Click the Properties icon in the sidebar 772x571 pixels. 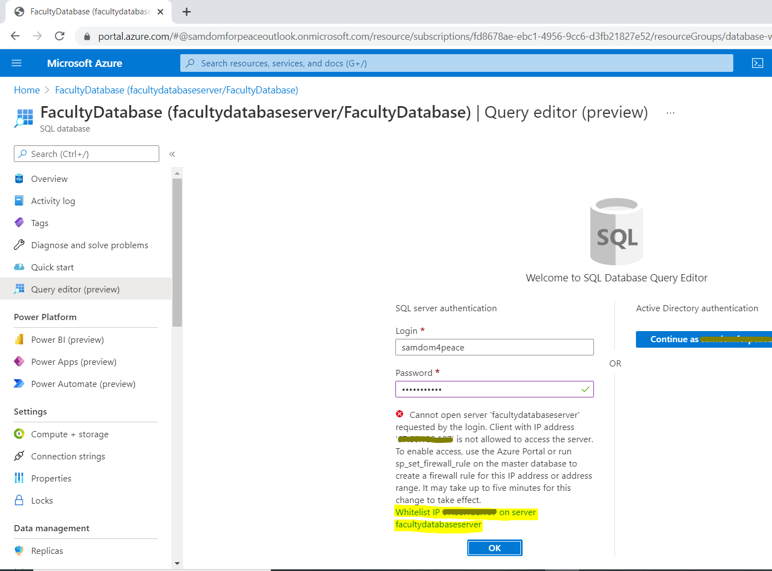pos(19,478)
